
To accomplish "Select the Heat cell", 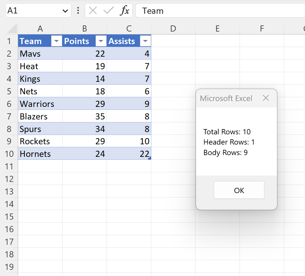I will click(x=40, y=66).
